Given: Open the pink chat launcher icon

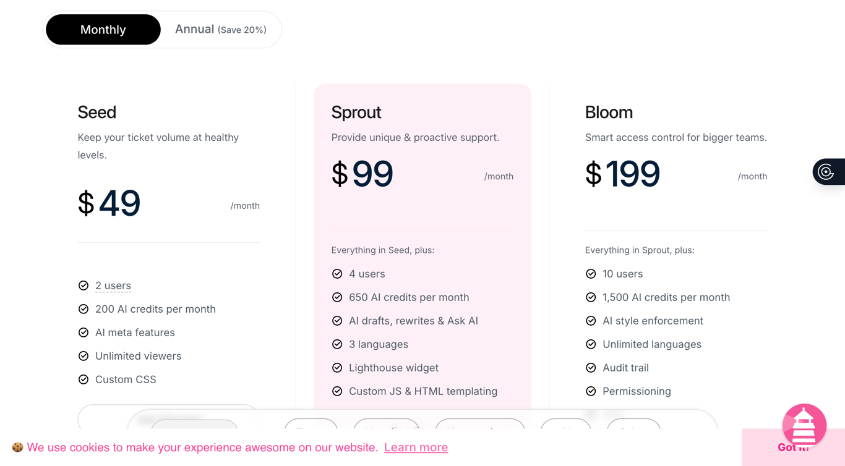Looking at the screenshot, I should [x=804, y=425].
